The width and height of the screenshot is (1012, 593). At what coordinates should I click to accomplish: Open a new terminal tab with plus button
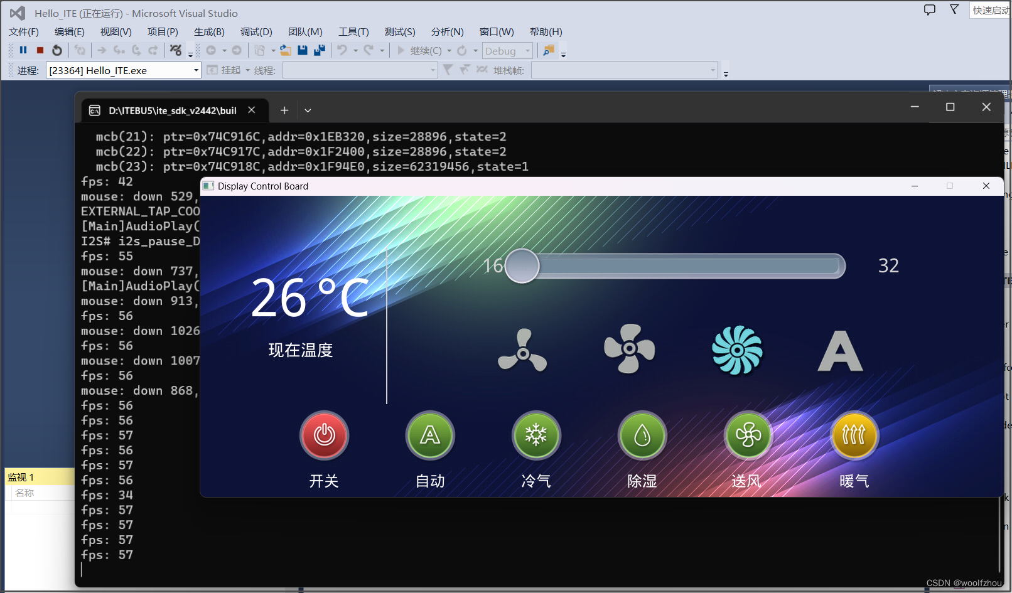(284, 110)
